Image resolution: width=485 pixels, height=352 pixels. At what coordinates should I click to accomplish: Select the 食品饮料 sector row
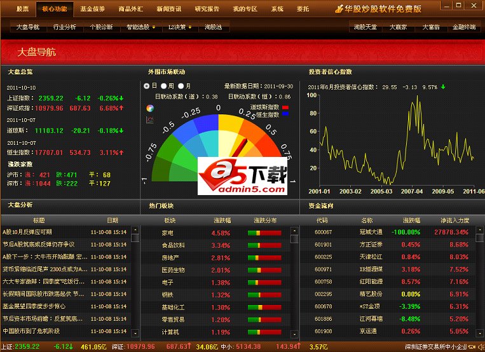[x=215, y=245]
